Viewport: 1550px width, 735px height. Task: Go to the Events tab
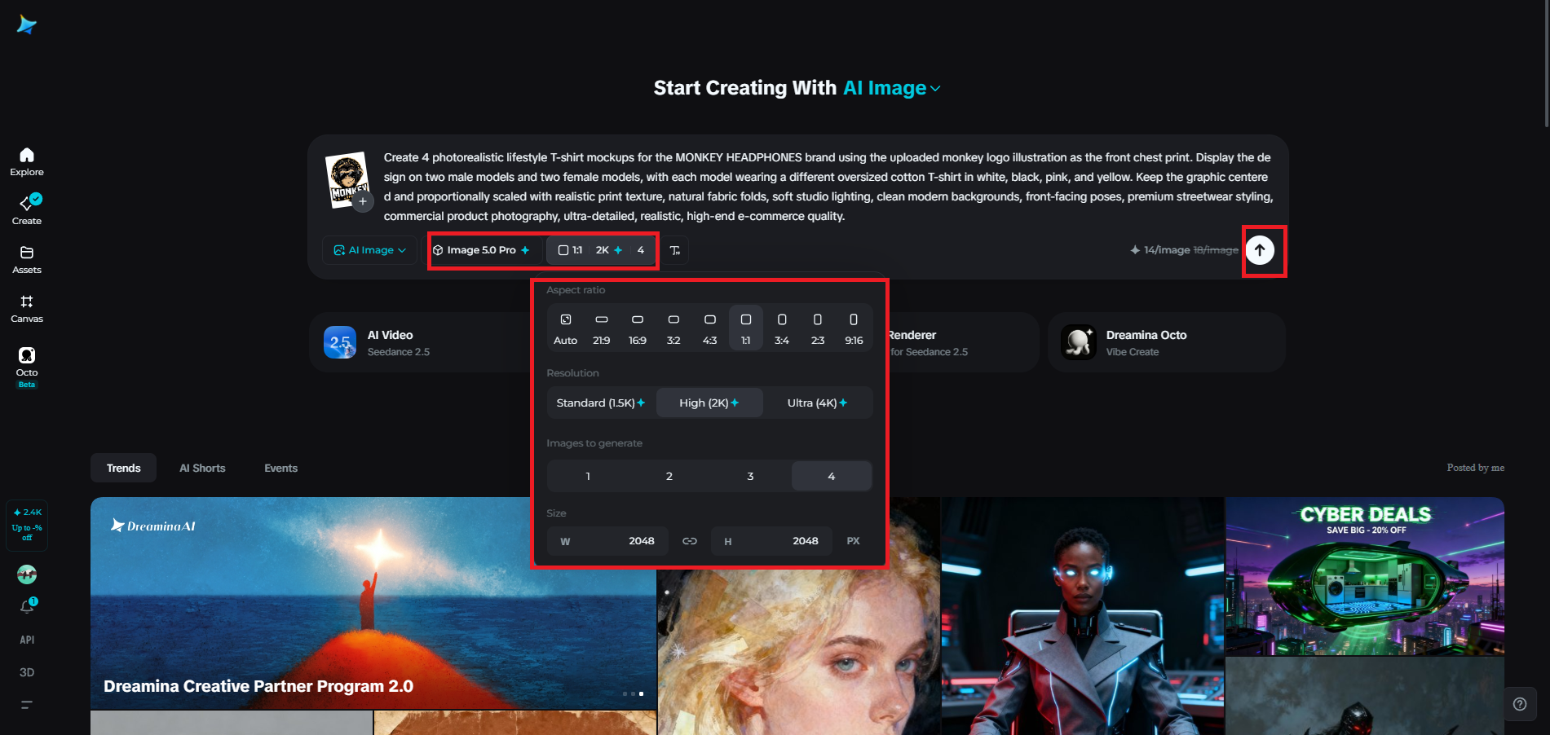click(x=280, y=468)
